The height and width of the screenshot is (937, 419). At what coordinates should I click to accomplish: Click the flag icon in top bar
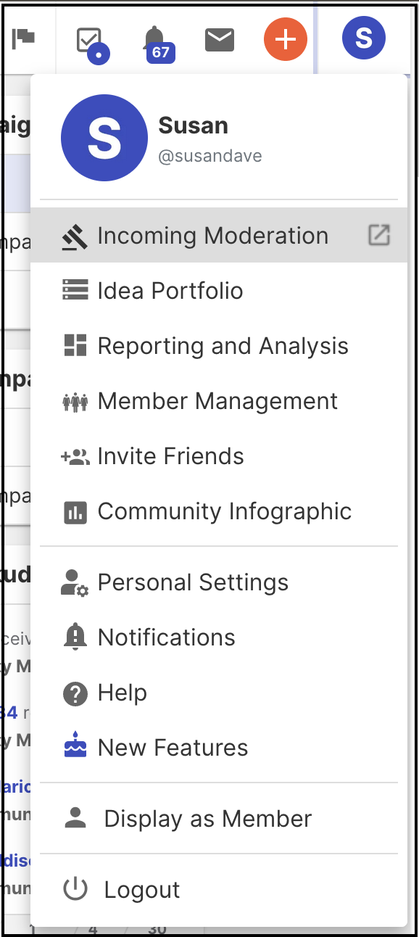click(x=24, y=39)
